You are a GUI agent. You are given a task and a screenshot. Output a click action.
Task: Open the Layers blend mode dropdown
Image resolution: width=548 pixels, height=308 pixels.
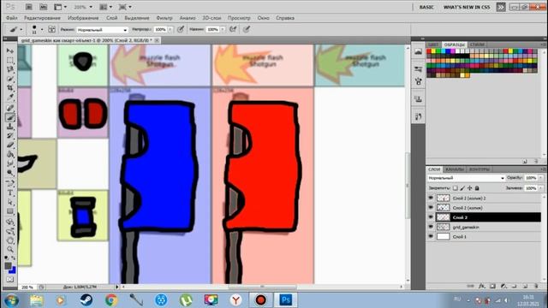(466, 178)
